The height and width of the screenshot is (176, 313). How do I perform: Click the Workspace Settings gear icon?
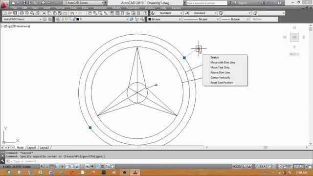(45, 19)
